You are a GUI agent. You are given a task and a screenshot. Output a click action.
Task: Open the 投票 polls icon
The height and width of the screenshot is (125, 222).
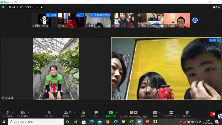83,113
